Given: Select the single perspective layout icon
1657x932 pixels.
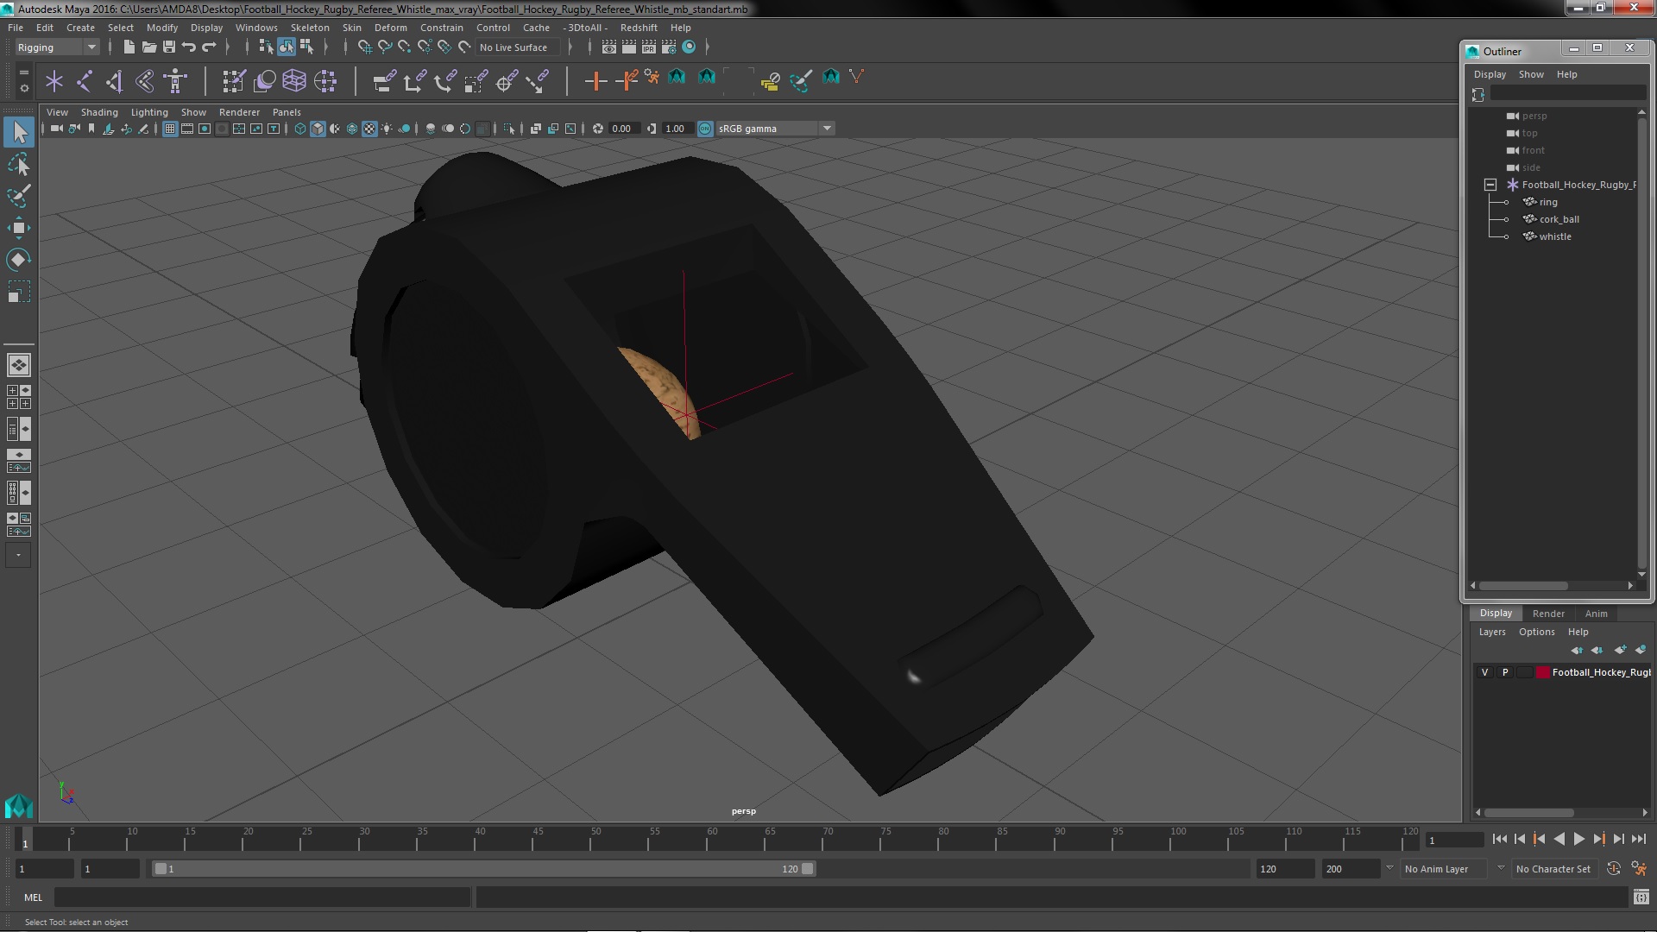Looking at the screenshot, I should [18, 365].
